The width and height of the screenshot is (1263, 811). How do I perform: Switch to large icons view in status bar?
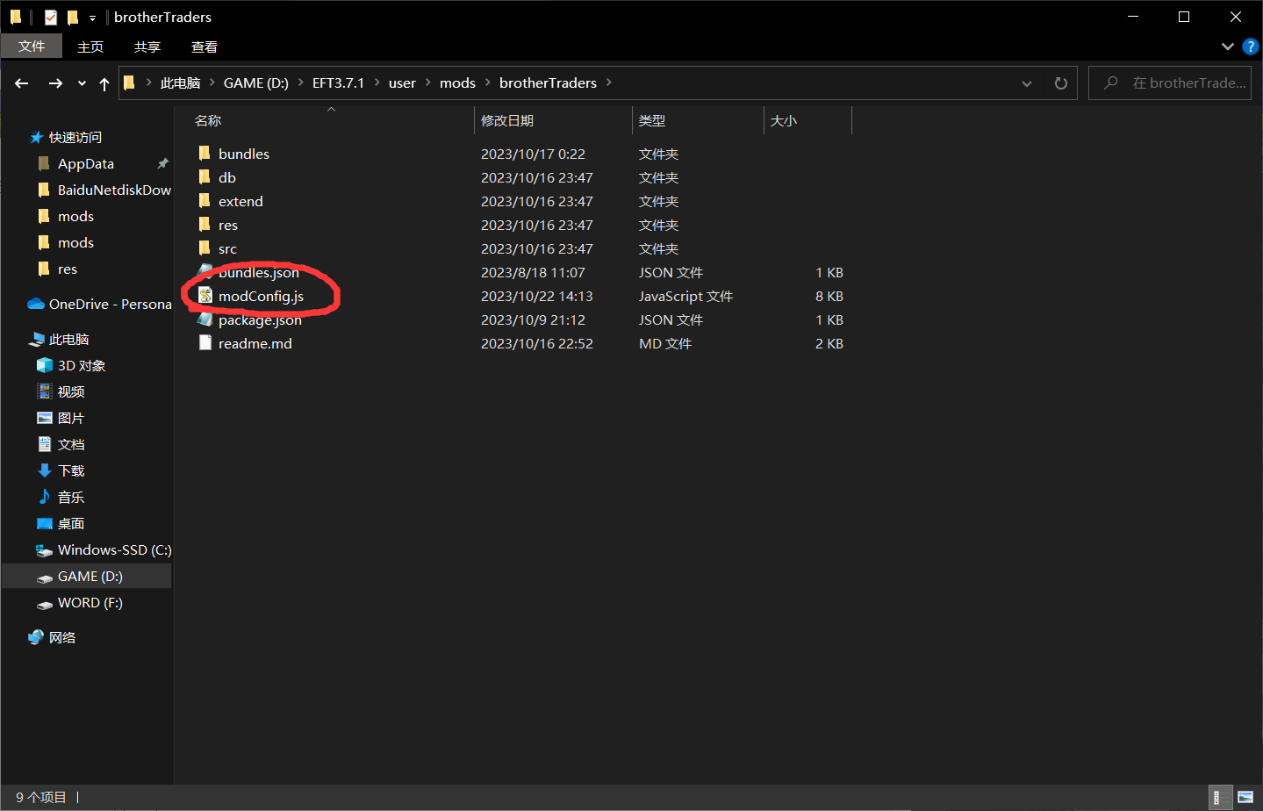(x=1245, y=797)
